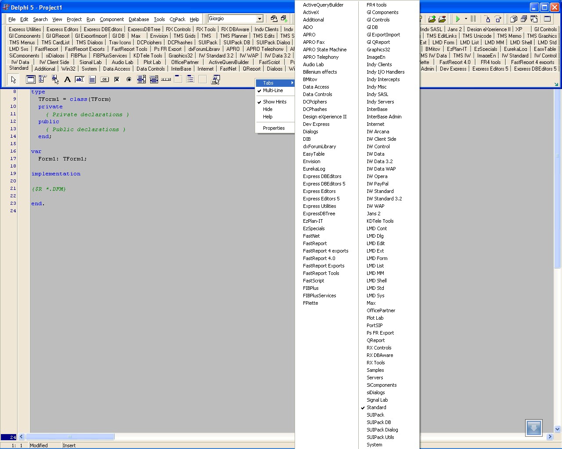Pick the ScrollBar component icon
This screenshot has width=562, height=449.
[166, 79]
